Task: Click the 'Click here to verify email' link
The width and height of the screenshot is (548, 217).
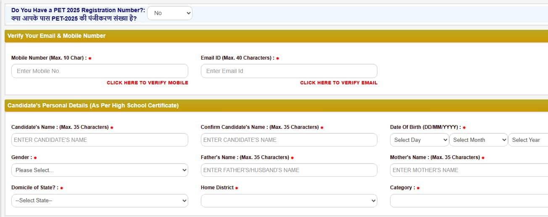Action: [x=339, y=83]
